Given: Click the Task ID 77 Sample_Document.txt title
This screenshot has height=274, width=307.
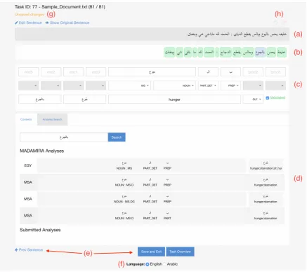Looking at the screenshot, I should [60, 7].
